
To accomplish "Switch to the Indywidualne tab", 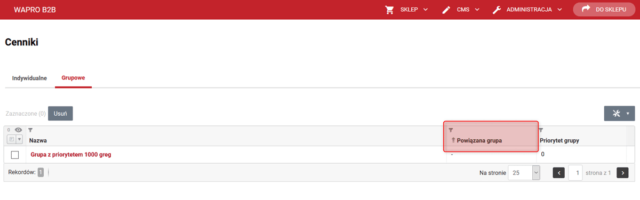I will click(x=29, y=78).
